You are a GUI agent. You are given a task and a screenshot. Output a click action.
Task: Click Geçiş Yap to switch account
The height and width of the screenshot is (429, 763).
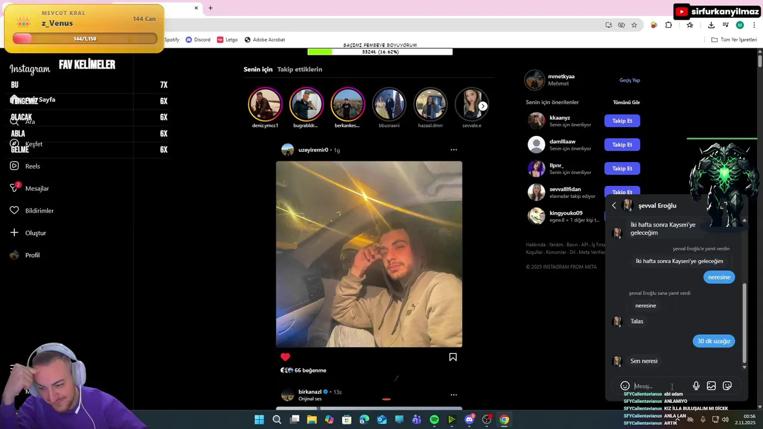[629, 80]
